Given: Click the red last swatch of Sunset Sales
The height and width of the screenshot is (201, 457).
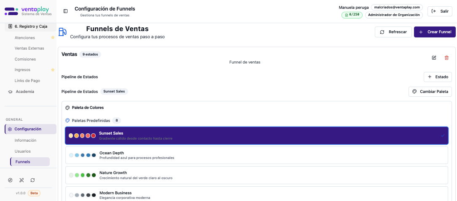Looking at the screenshot, I should 93,135.
